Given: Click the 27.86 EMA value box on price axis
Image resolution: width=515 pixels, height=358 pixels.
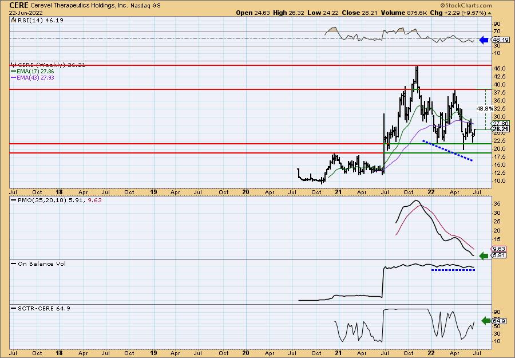Looking at the screenshot, I should [x=501, y=123].
